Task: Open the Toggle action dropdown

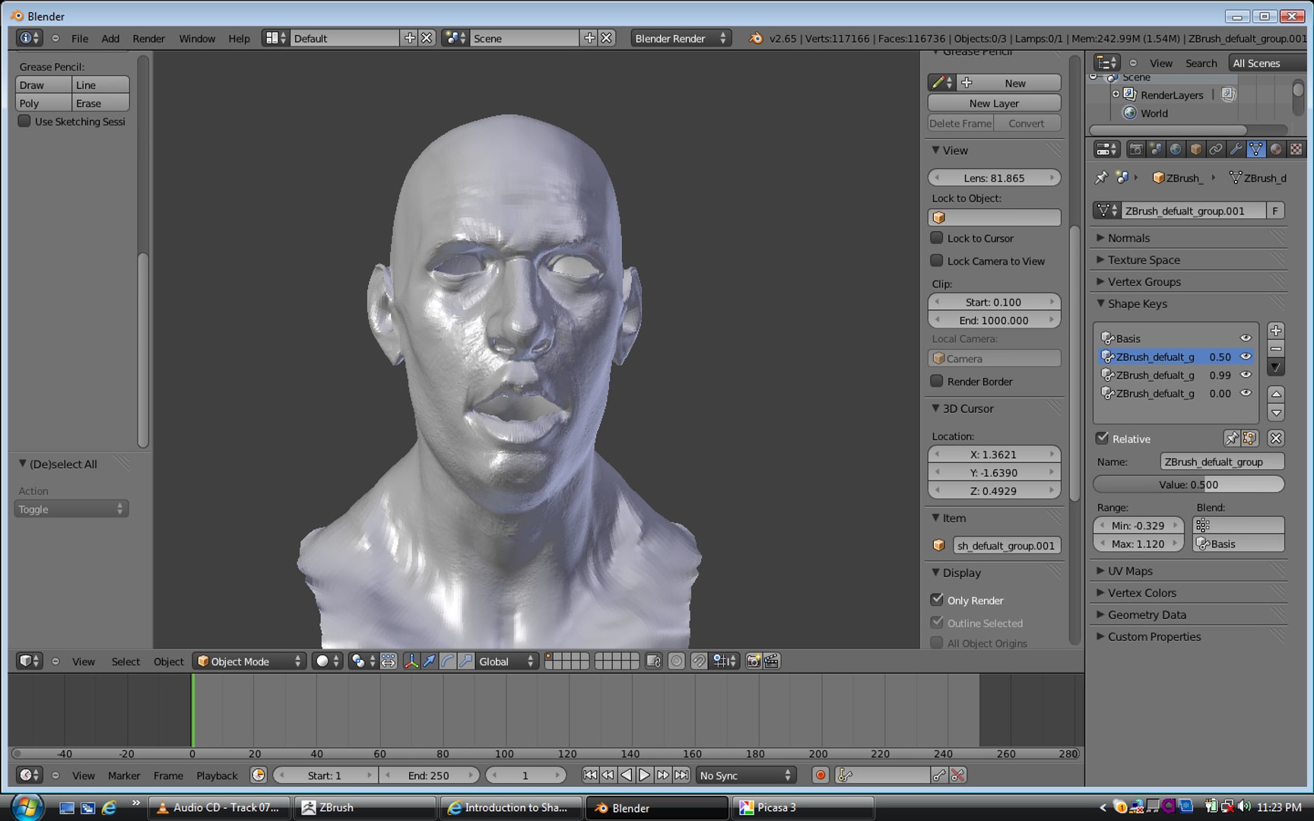Action: pos(71,509)
